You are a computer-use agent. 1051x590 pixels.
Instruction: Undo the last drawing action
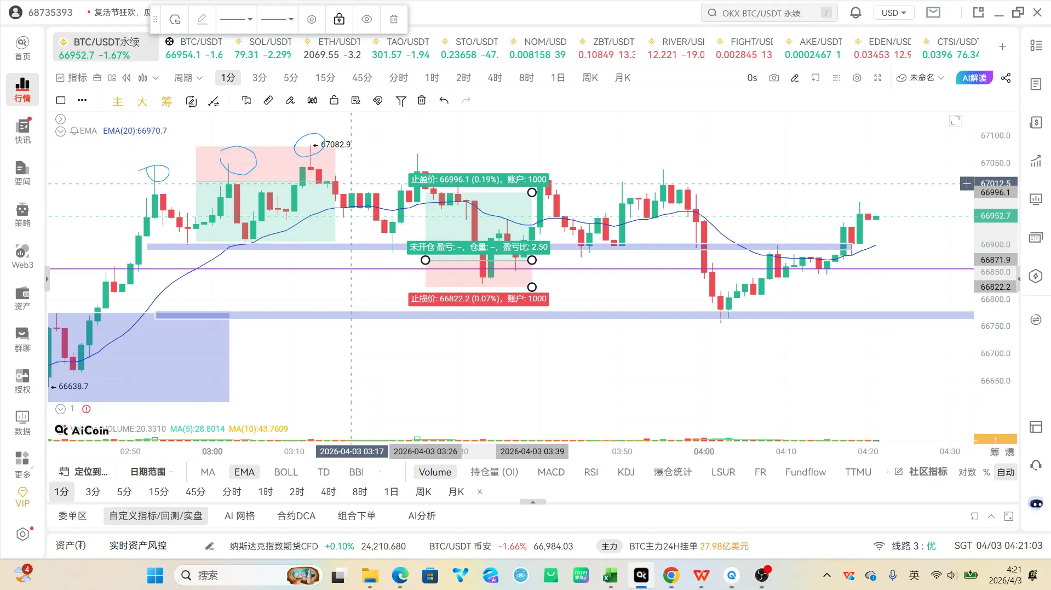(444, 100)
